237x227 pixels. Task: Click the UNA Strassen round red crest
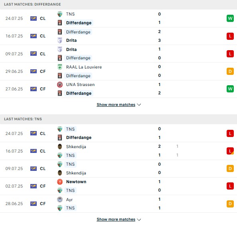point(60,84)
